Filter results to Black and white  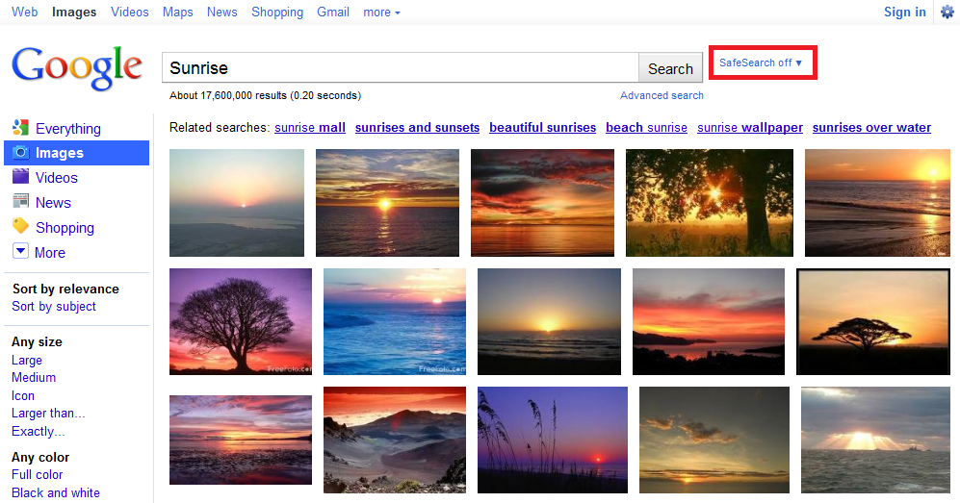56,492
